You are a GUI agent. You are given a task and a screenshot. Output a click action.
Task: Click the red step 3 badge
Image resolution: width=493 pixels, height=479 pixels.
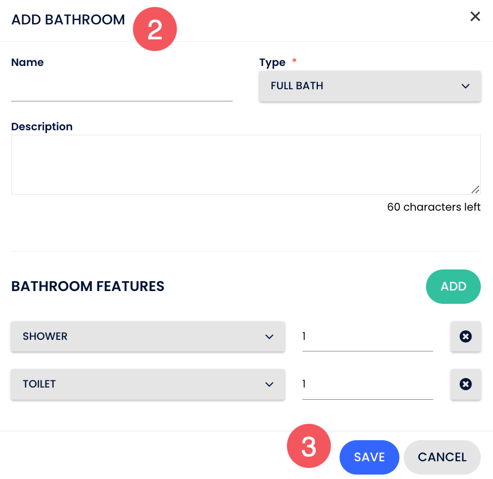pos(309,446)
